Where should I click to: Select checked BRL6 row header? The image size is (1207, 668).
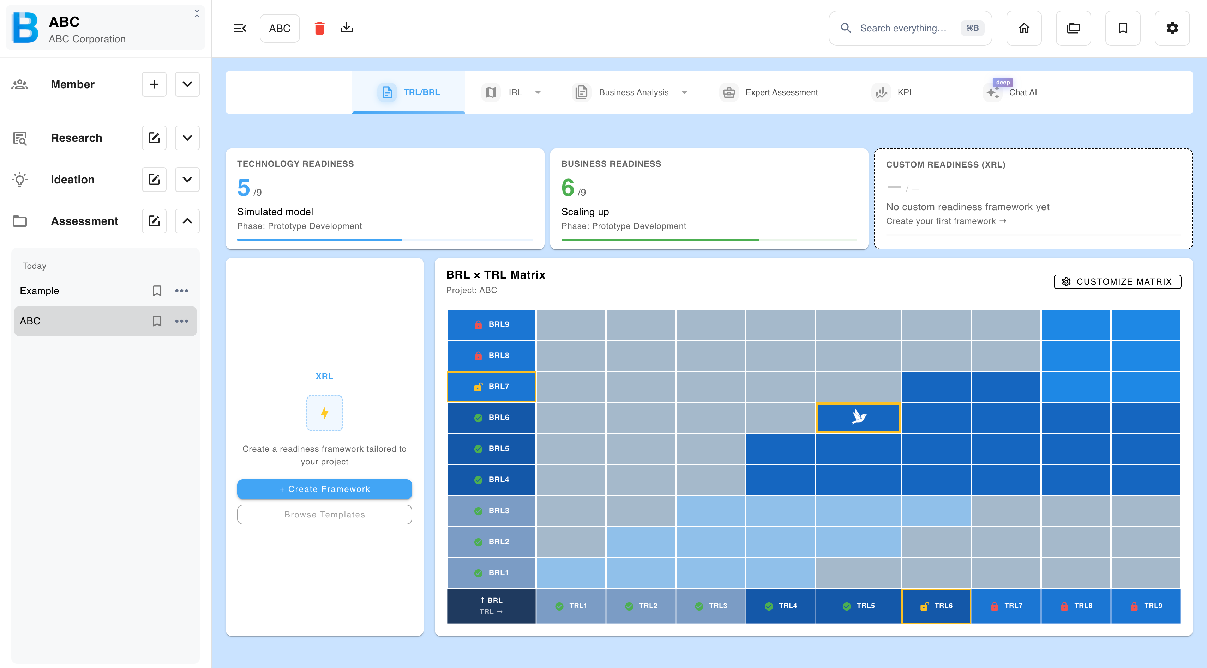pyautogui.click(x=491, y=417)
